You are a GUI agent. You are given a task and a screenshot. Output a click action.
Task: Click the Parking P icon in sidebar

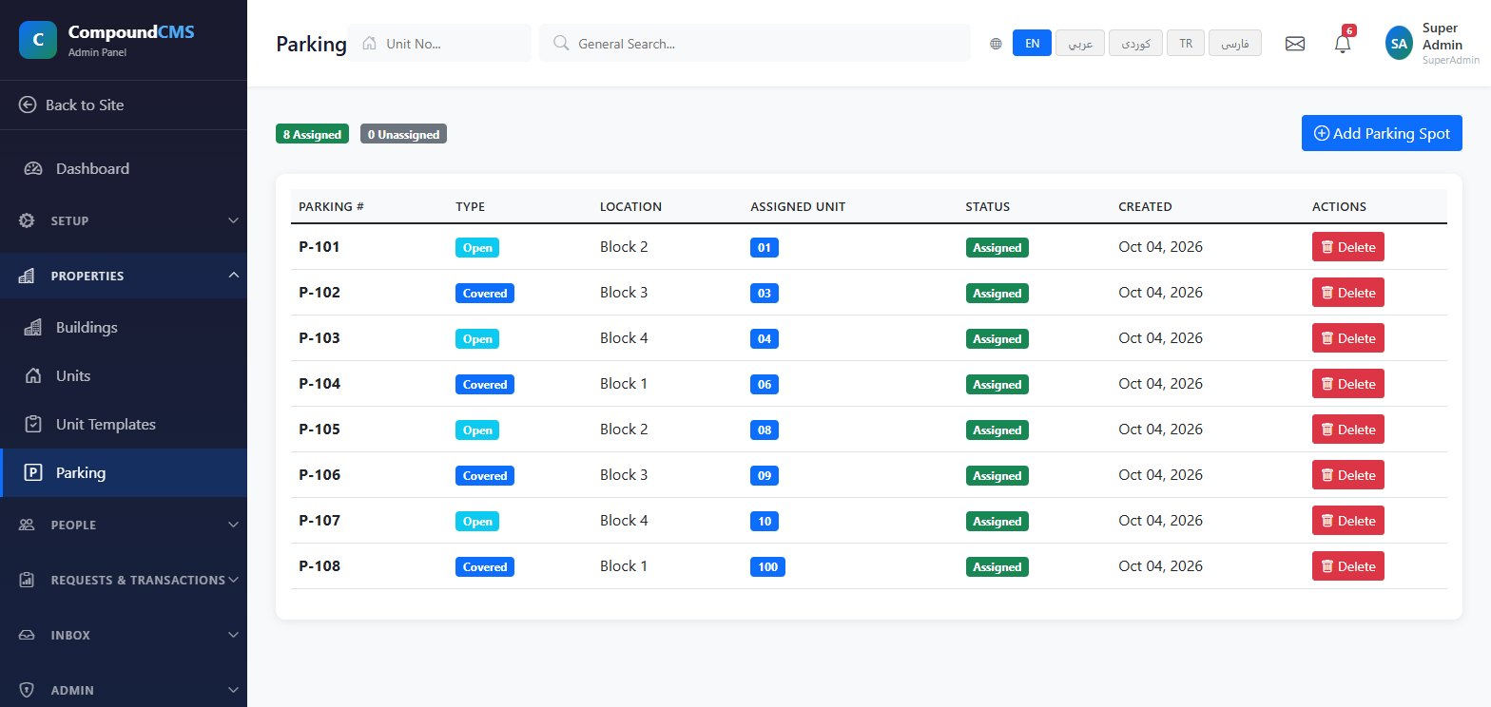point(33,473)
